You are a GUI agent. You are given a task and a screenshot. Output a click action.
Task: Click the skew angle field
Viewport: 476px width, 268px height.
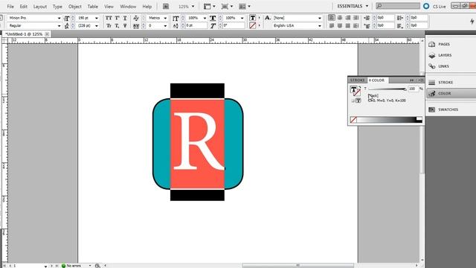tap(234, 26)
